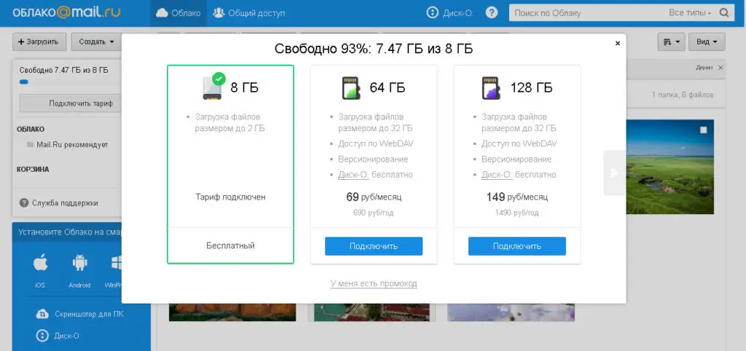Click the Android app icon
Viewport: 746px width, 351px height.
tap(79, 263)
